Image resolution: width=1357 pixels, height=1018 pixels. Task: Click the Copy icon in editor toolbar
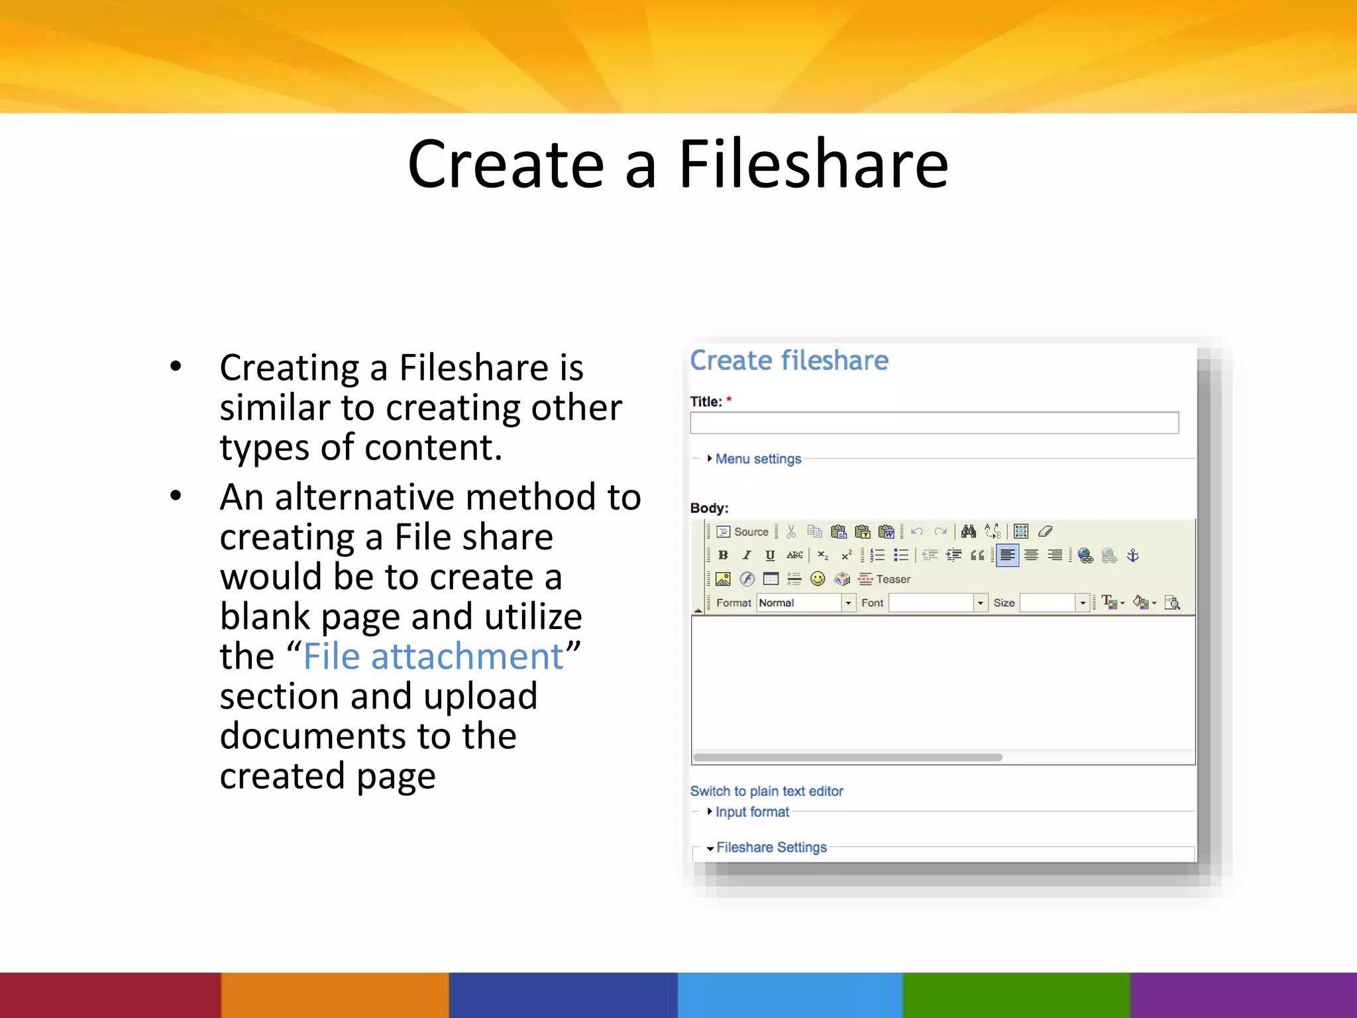pyautogui.click(x=814, y=532)
